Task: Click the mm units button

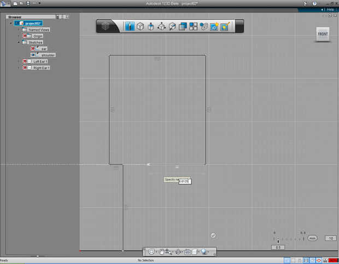Action: (312, 238)
